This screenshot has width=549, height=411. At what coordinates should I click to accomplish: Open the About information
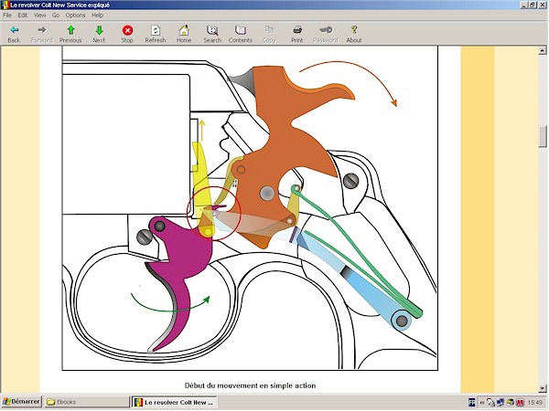pos(354,34)
